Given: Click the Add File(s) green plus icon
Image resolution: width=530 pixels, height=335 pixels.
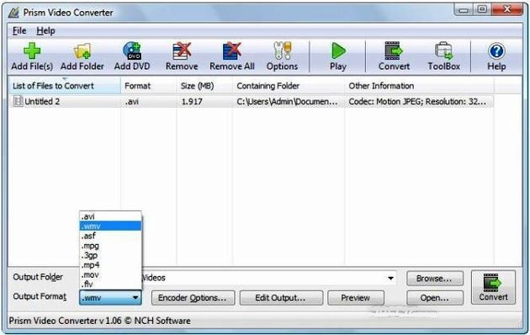Looking at the screenshot, I should [32, 51].
